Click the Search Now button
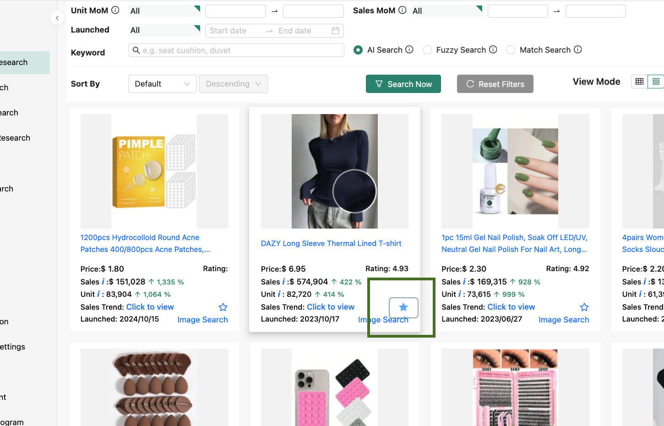 [403, 84]
